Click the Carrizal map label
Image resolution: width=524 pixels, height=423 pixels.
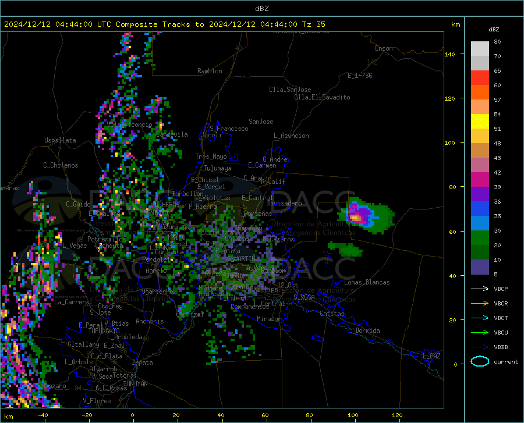point(190,314)
